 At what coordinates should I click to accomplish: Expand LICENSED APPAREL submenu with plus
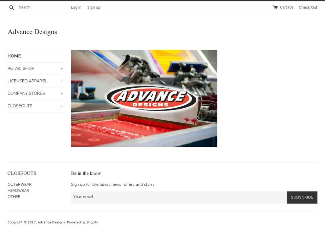pyautogui.click(x=62, y=81)
